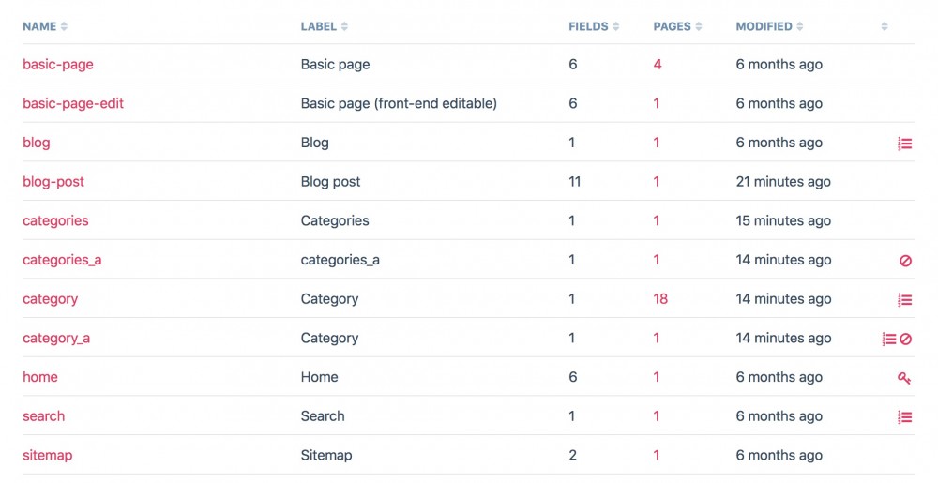This screenshot has height=483, width=938.
Task: Click the key icon in the home row
Action: [x=904, y=378]
